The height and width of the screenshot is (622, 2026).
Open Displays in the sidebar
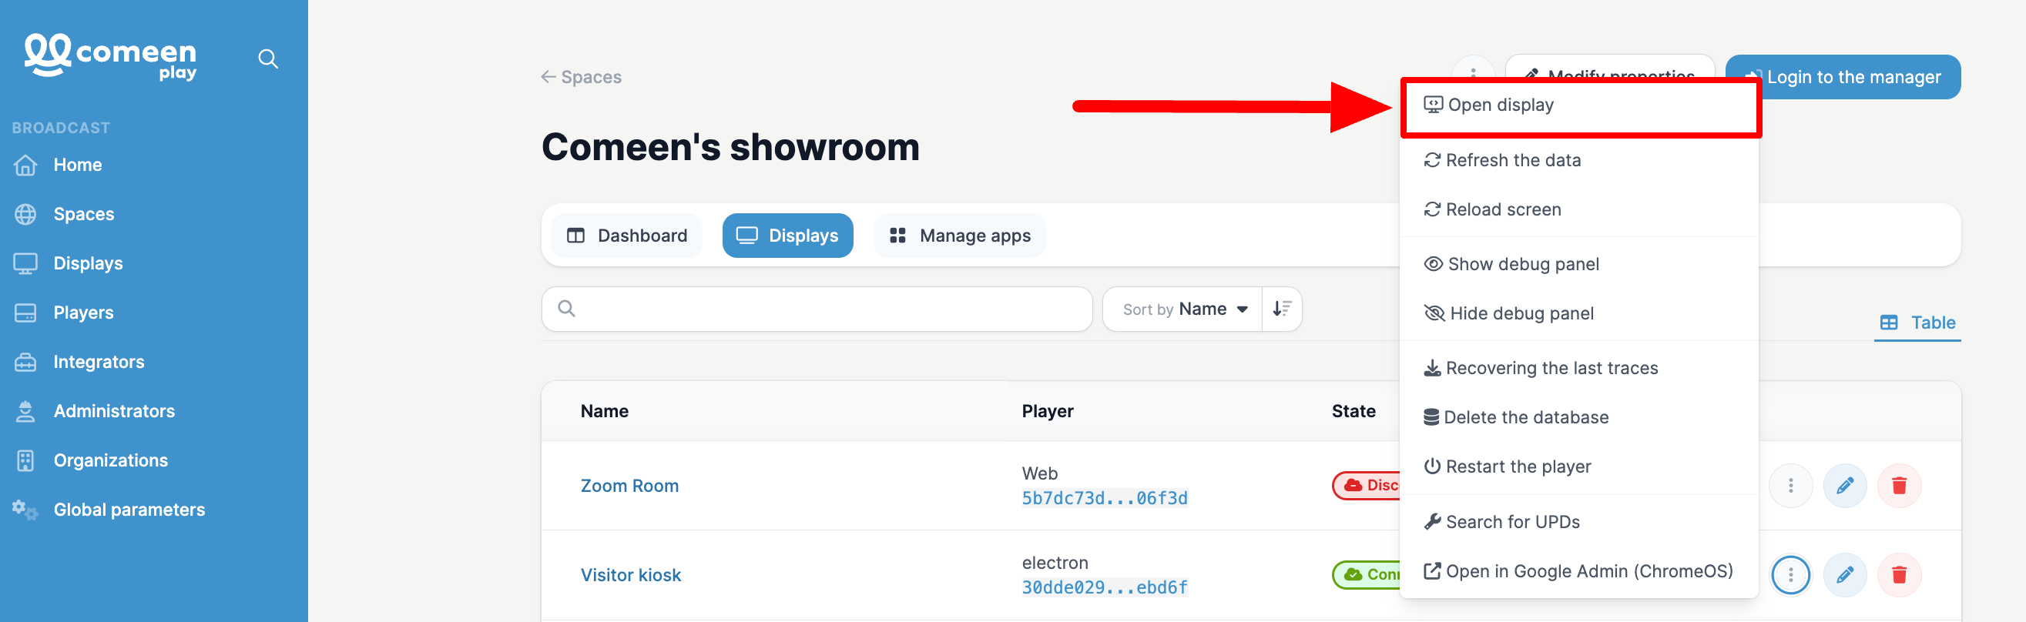point(88,263)
